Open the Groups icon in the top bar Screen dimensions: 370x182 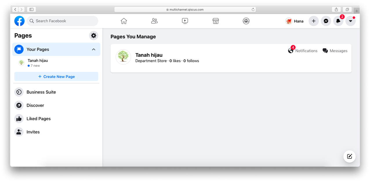(x=246, y=21)
